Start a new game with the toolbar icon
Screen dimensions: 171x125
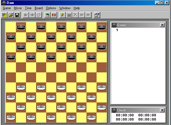tap(4, 15)
